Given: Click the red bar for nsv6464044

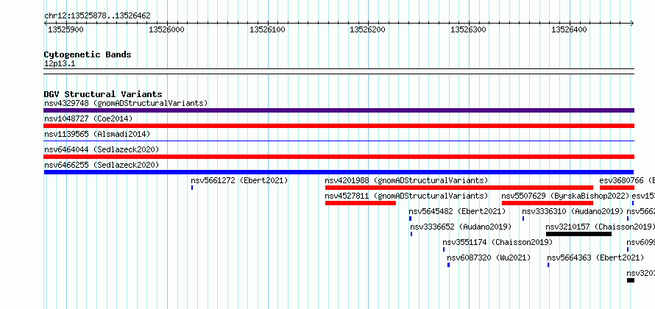Looking at the screenshot, I should coord(339,157).
